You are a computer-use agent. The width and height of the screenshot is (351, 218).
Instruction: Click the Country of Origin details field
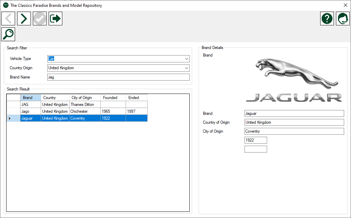click(294, 122)
